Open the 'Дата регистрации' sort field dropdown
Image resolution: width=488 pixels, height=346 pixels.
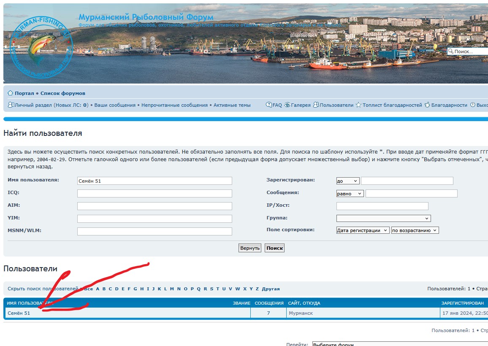363,230
